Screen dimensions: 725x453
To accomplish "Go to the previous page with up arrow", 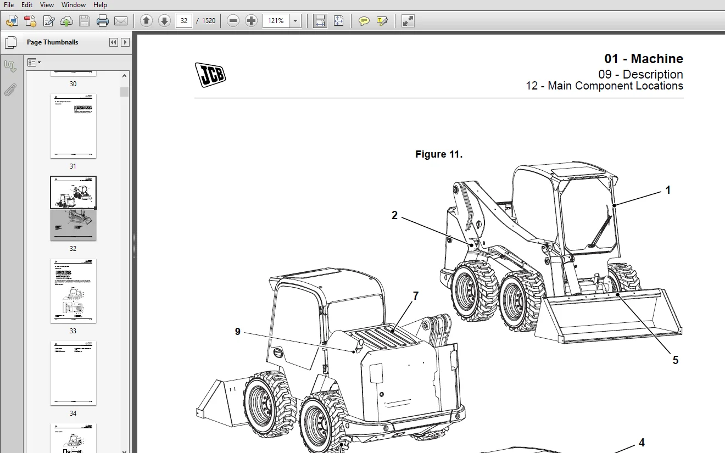I will click(x=146, y=21).
